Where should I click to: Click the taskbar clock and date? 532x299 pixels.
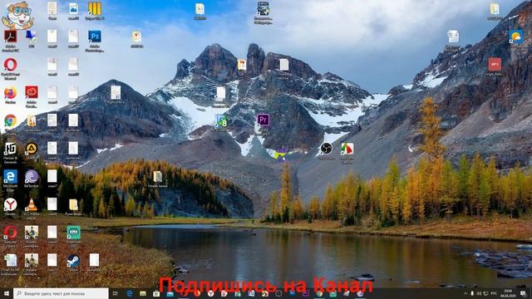(508, 293)
